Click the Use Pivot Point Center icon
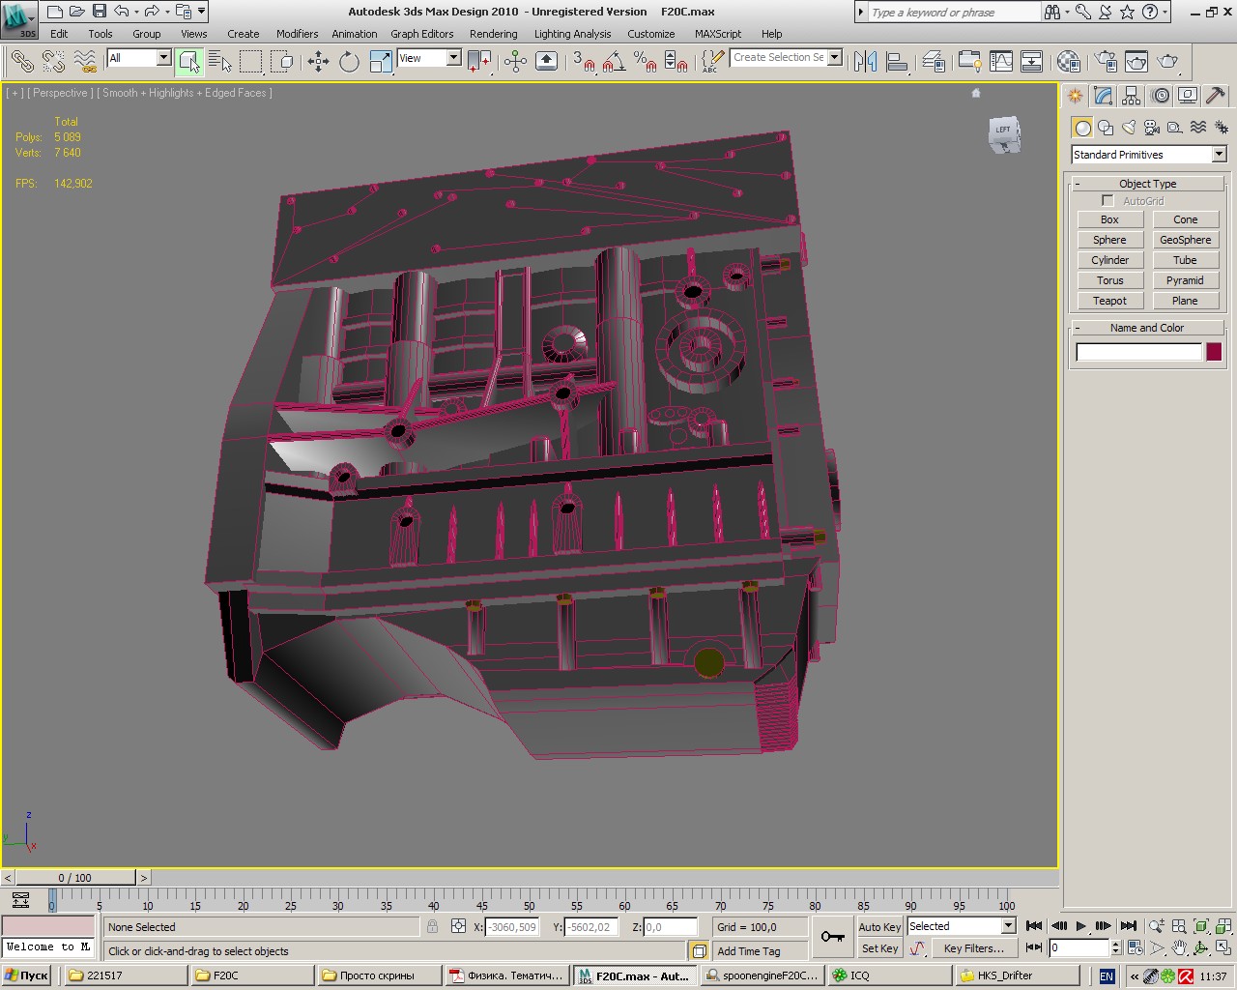 click(x=479, y=62)
